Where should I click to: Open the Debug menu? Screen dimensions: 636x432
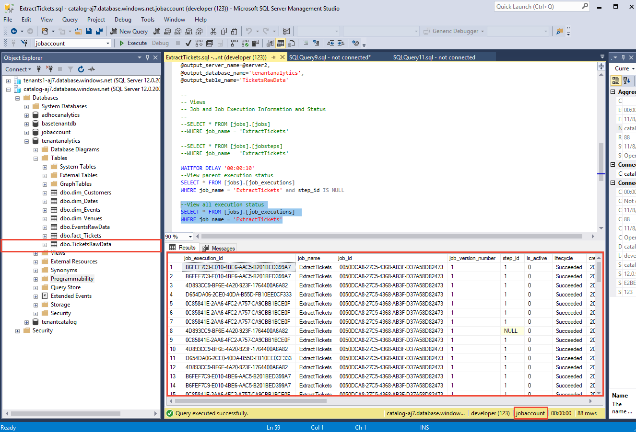point(123,20)
